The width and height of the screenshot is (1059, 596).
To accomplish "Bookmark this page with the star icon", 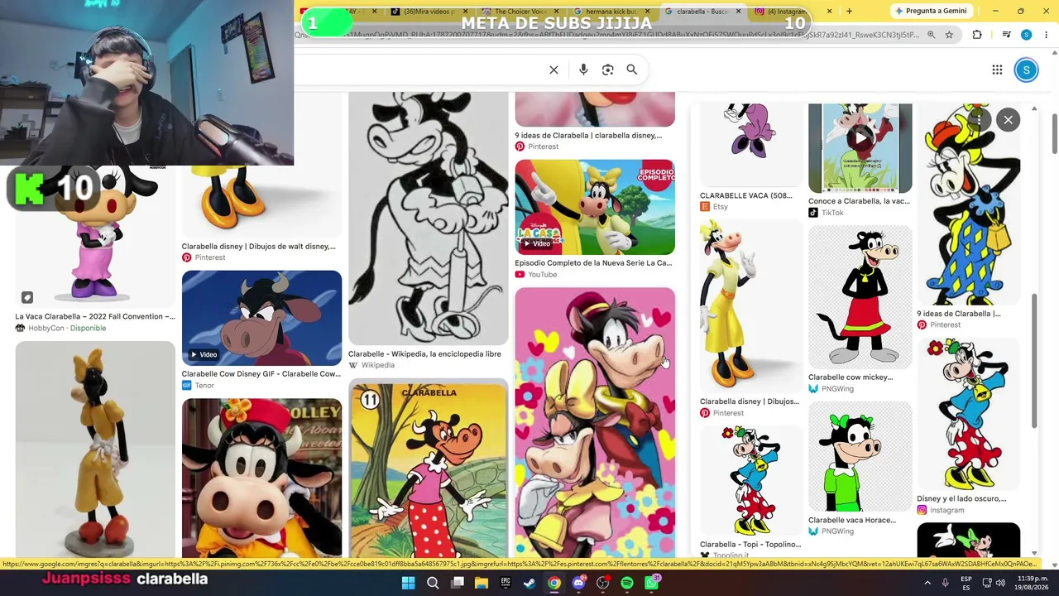I will tap(949, 35).
